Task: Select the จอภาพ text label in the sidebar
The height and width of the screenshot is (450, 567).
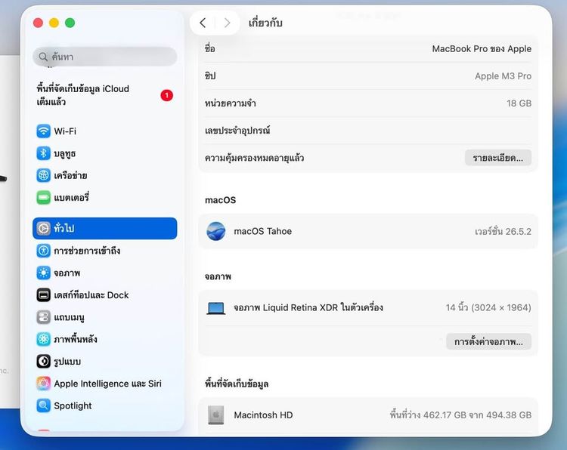Action: click(x=67, y=273)
